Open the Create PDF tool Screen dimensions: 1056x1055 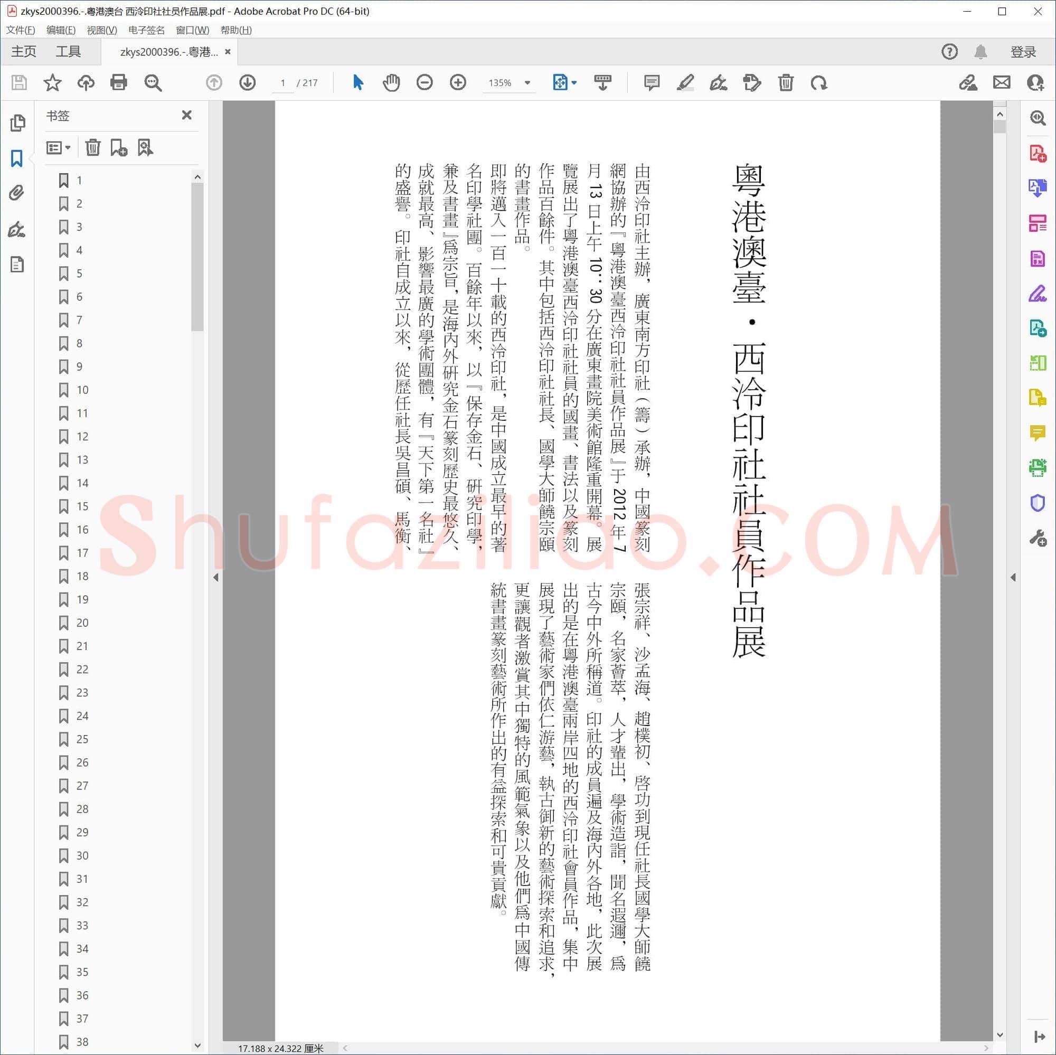click(1038, 153)
